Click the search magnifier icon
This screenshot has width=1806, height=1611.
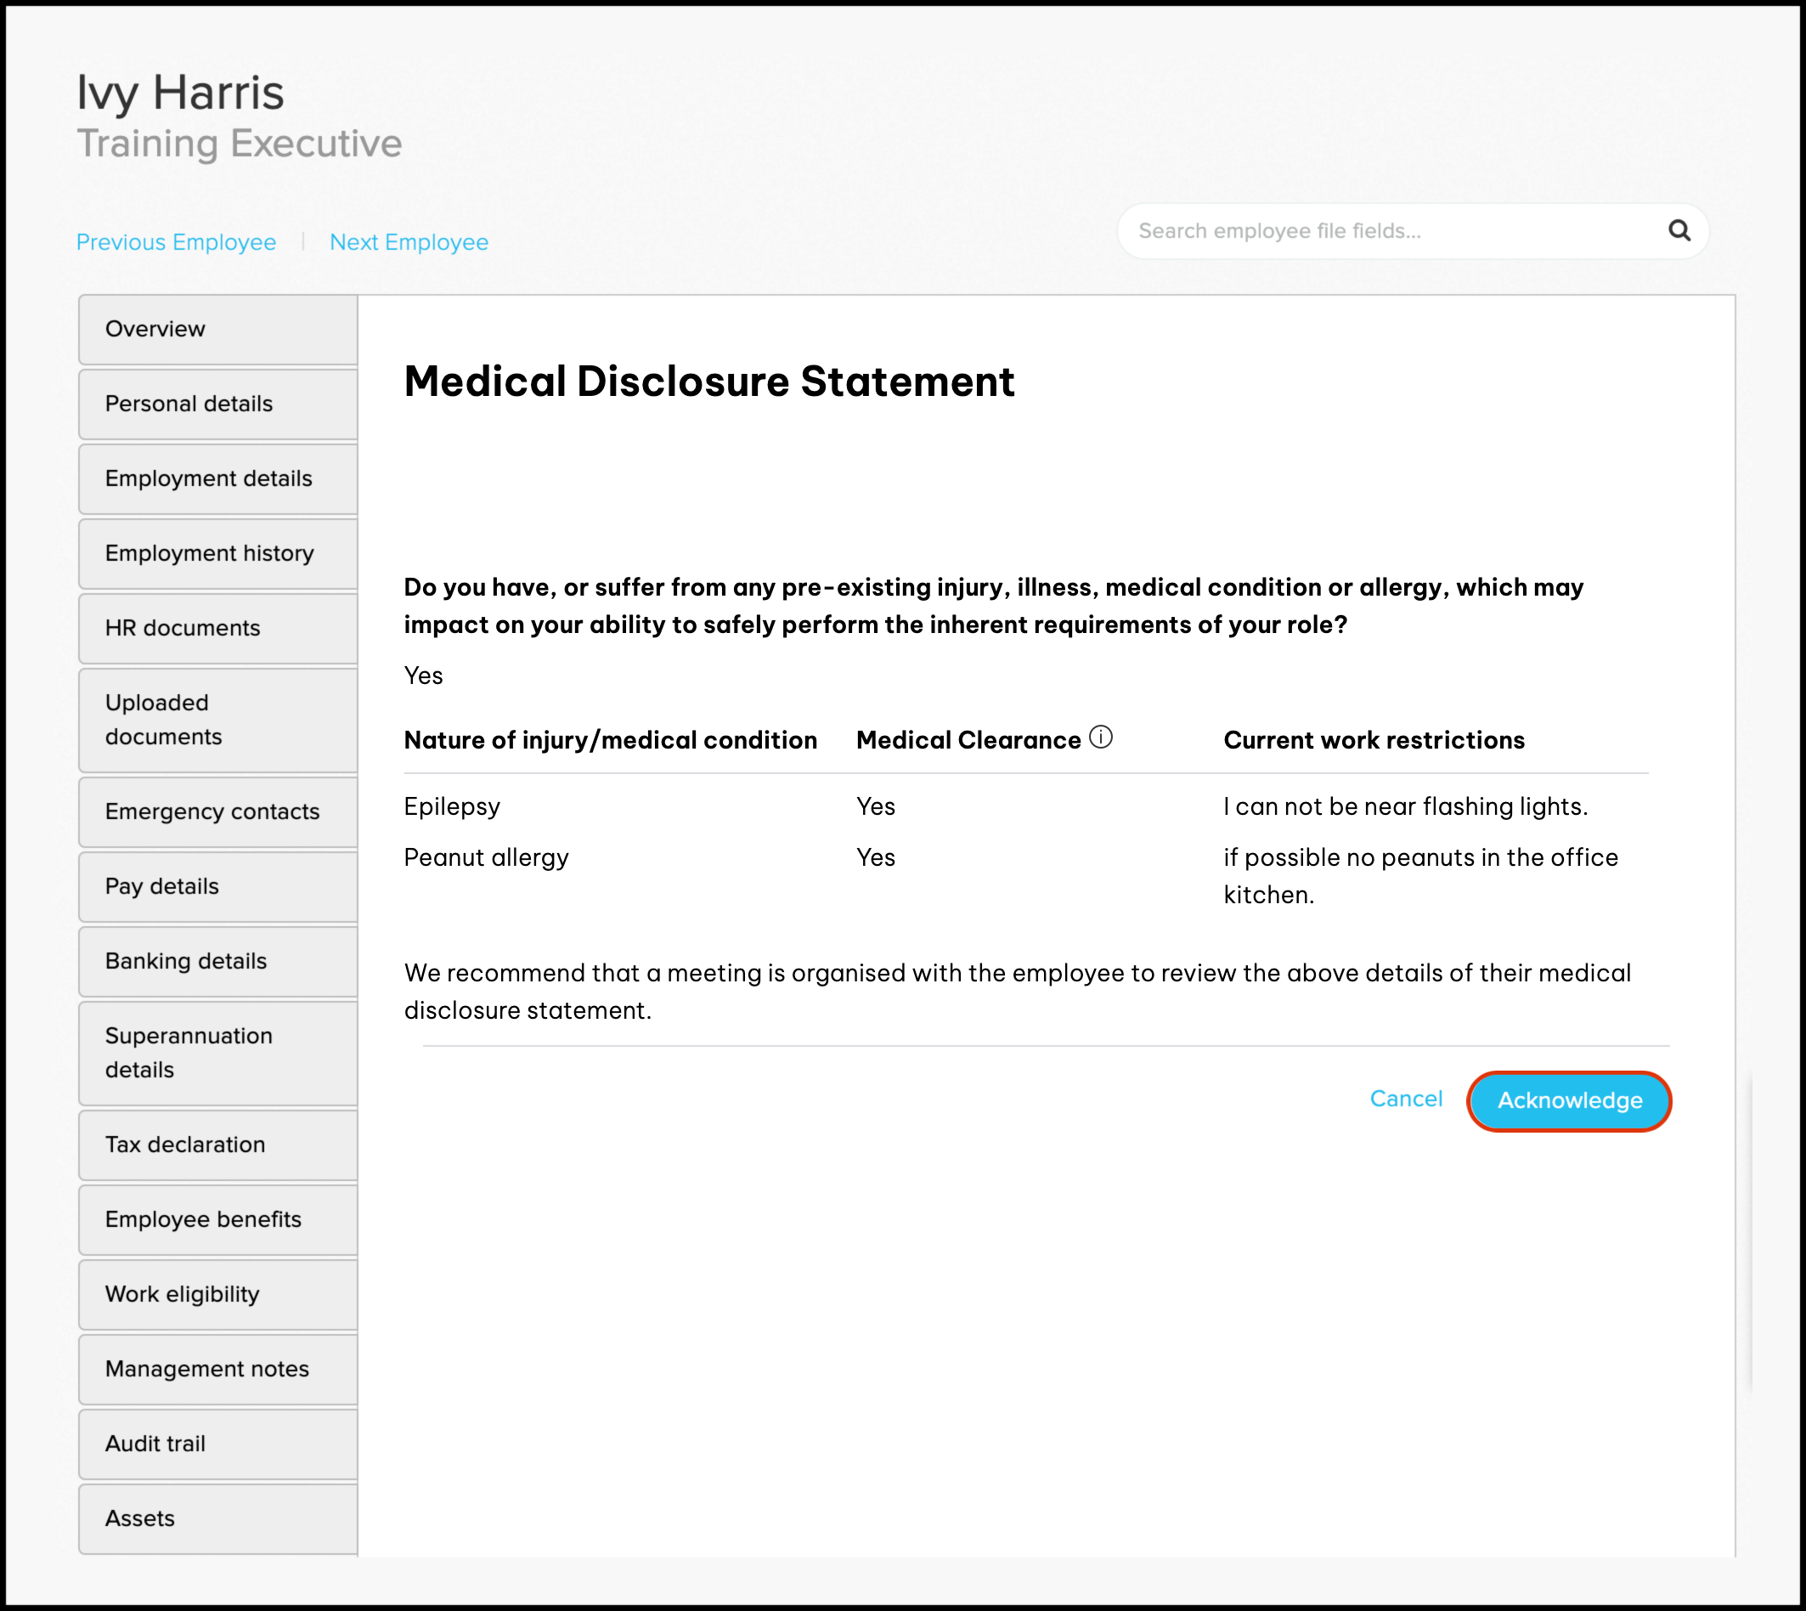(x=1679, y=231)
